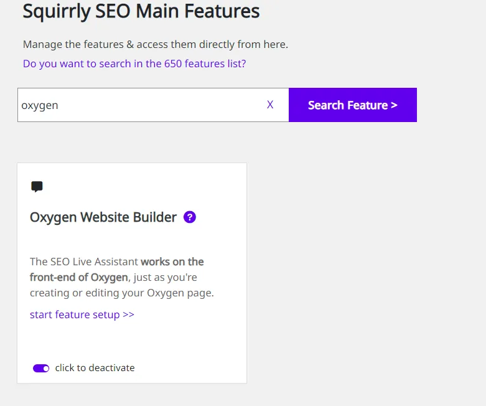Click the speech bubble icon on the card
Screen dimensions: 486x406
pos(37,187)
